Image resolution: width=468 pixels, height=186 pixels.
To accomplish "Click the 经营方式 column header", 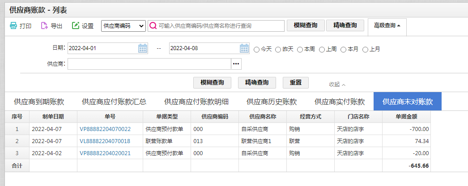I will tap(311, 117).
